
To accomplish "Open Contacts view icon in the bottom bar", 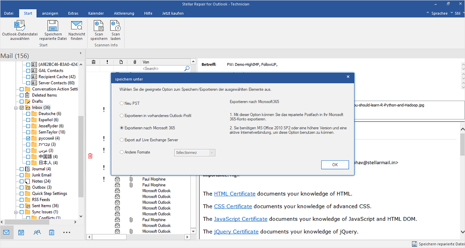I will tap(37, 232).
